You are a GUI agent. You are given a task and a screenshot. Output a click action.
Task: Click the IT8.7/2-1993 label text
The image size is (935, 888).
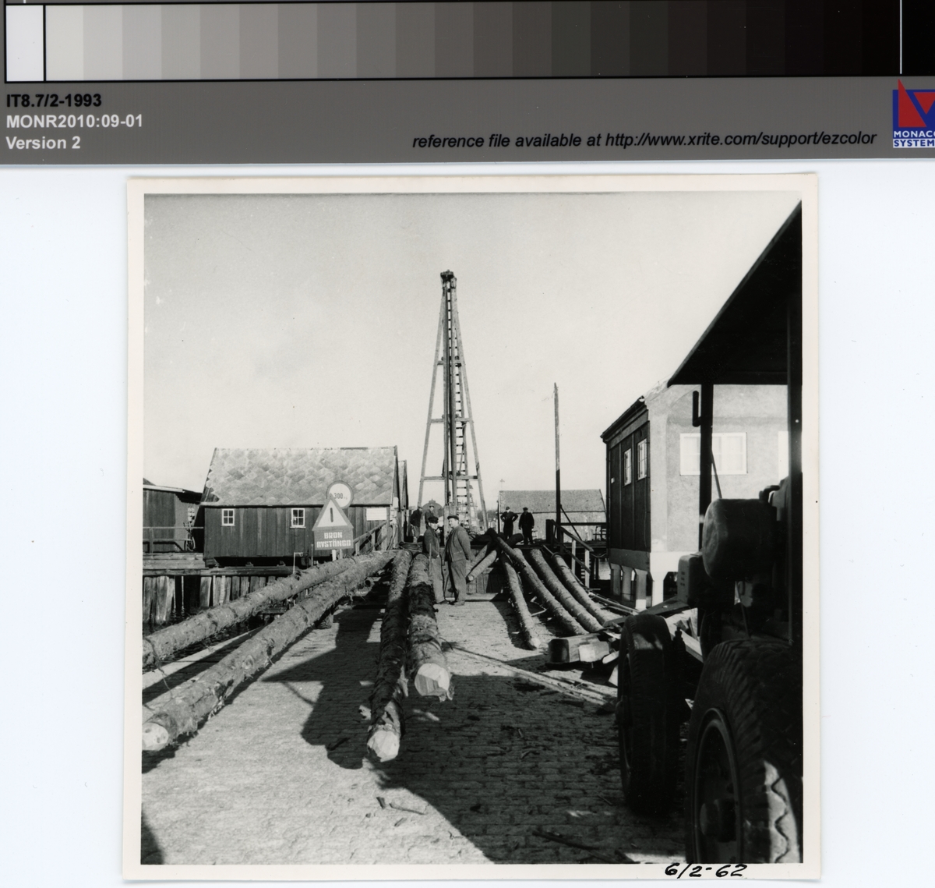click(54, 101)
